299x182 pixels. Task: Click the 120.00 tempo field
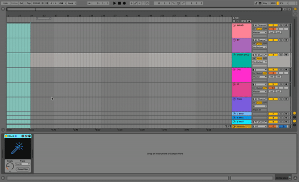coord(36,3)
